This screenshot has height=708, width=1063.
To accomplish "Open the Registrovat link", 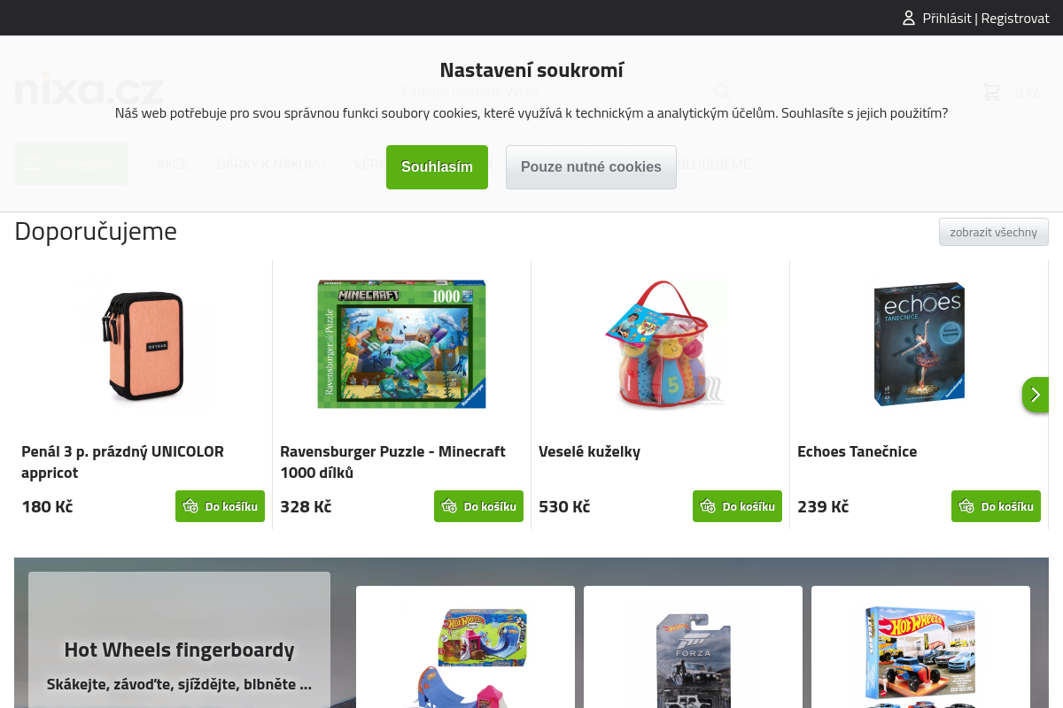I will [x=1015, y=18].
